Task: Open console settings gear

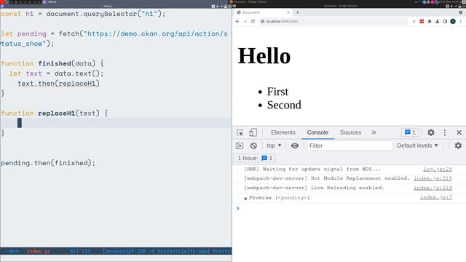Action: [x=458, y=146]
